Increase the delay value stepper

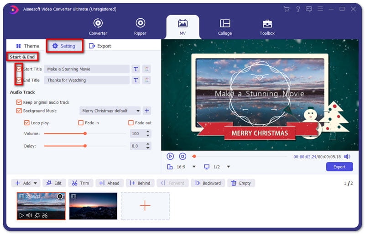click(148, 144)
